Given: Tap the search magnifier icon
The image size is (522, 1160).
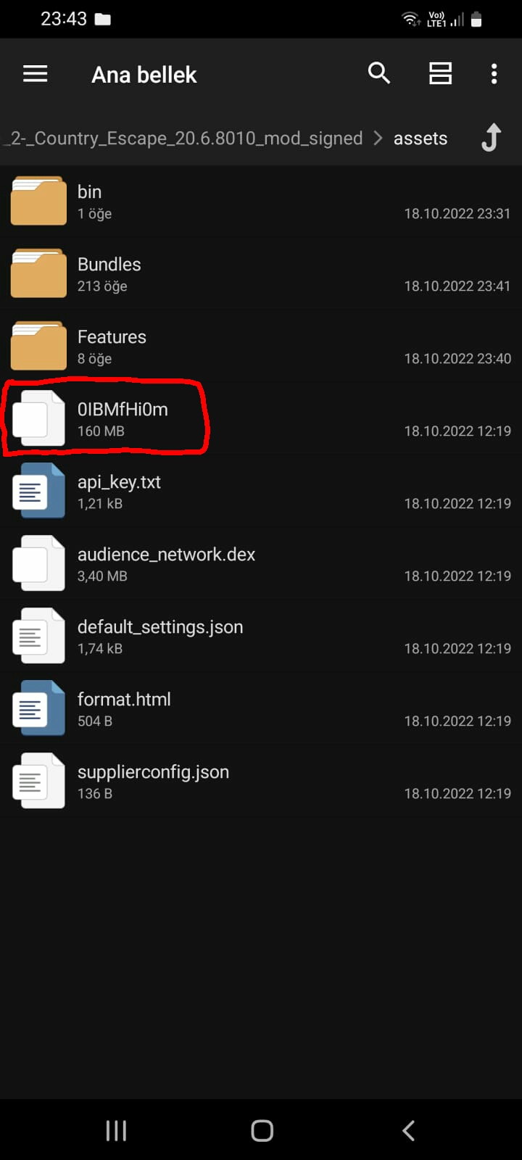Looking at the screenshot, I should (379, 73).
